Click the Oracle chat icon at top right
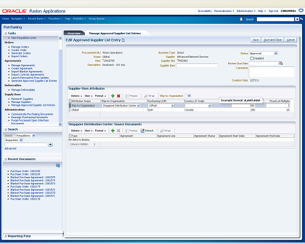This screenshot has width=305, height=244. (301, 10)
